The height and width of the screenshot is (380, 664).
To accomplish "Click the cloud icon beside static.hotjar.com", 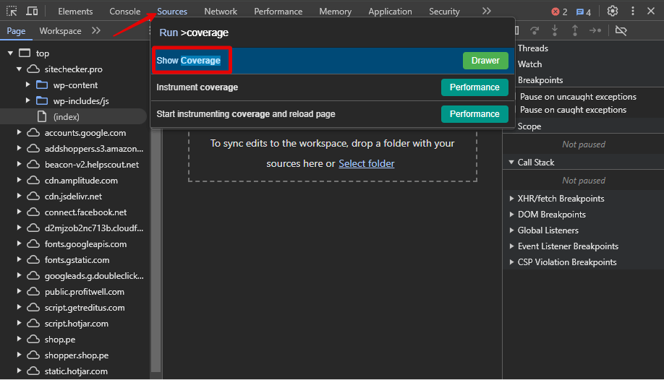I will coord(33,371).
